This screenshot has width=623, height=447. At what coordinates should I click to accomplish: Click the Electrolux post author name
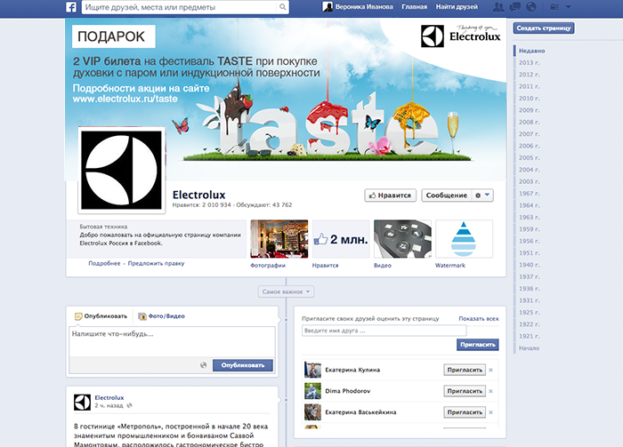pos(109,397)
